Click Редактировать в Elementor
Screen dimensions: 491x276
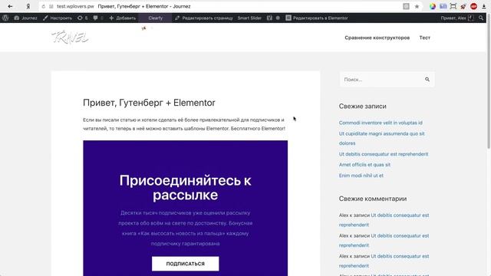coord(317,18)
